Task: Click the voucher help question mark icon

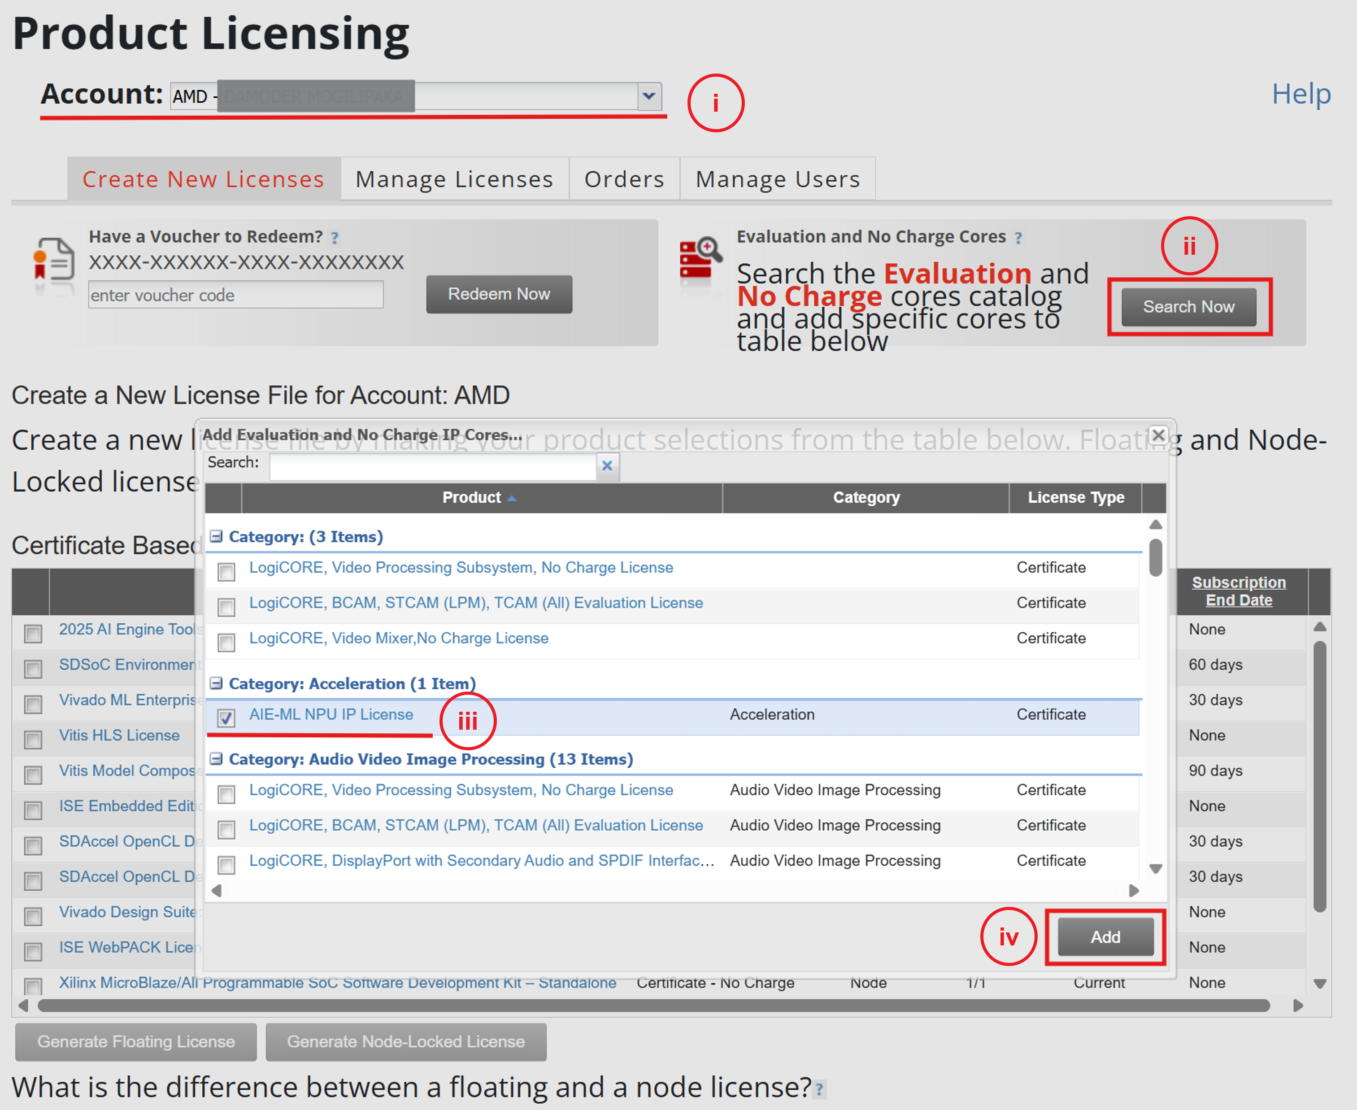Action: click(x=334, y=239)
